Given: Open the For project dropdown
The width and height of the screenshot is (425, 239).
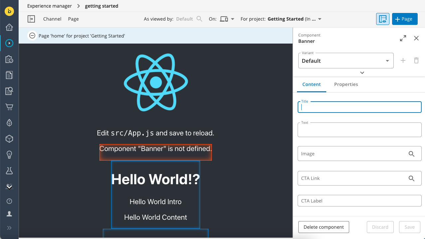Looking at the screenshot, I should click(295, 19).
